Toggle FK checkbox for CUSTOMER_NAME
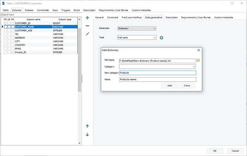247x156 pixels. [x=13, y=27]
